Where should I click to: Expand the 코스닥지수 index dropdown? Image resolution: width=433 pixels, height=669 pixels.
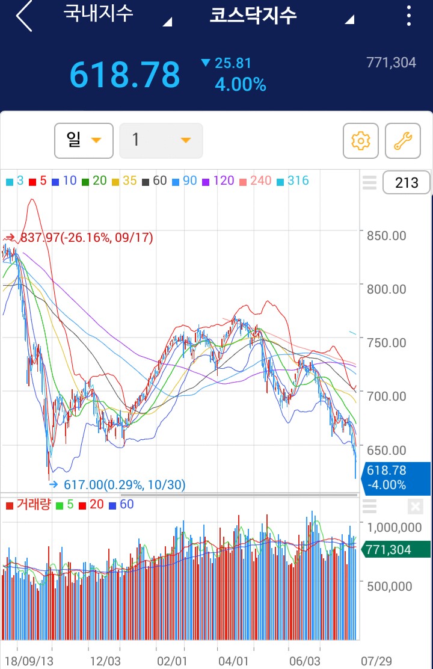[281, 16]
